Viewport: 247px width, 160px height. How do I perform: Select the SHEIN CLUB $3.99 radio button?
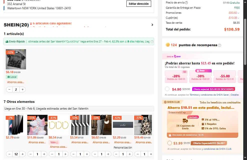coord(170,143)
